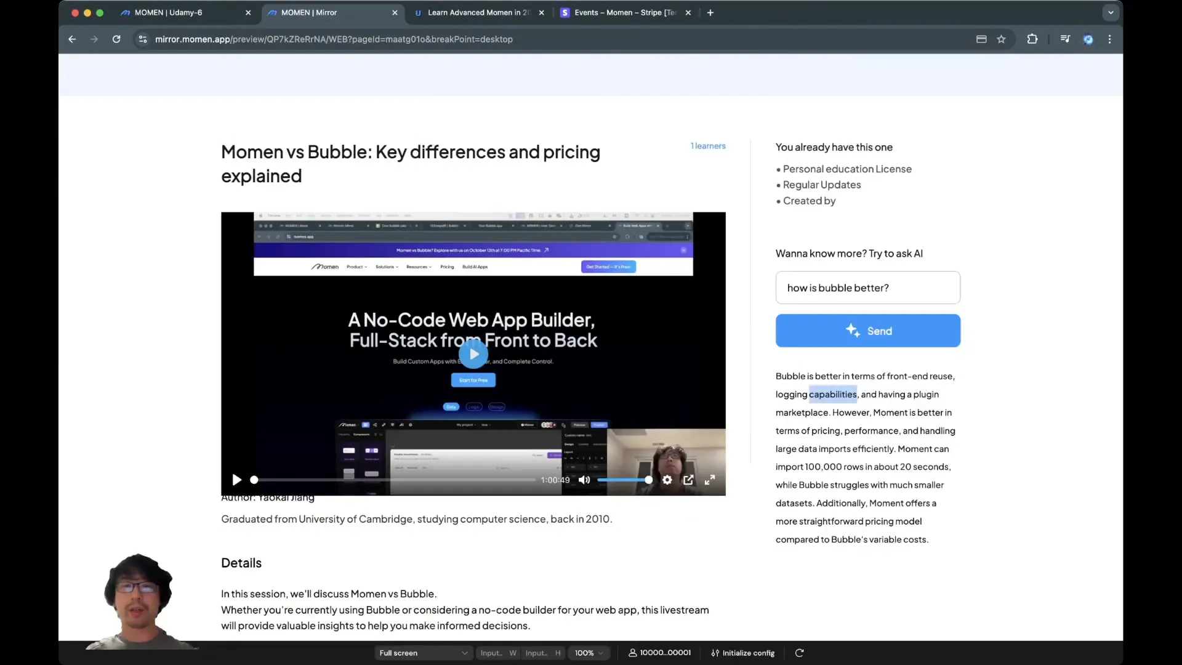Click the user account 10000..00001

point(659,653)
